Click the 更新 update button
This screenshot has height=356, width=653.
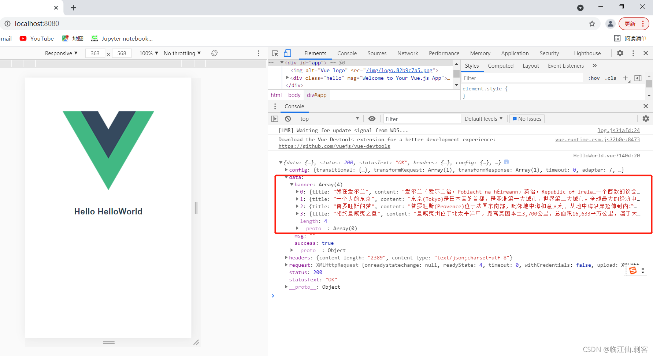click(634, 24)
